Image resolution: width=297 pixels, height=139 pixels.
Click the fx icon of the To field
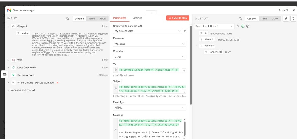tap(115, 70)
